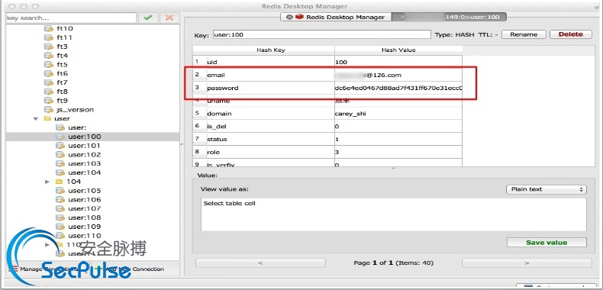Viewport: 603px width, 290px height.
Task: Select the domain row value carey_shi
Action: coord(398,114)
